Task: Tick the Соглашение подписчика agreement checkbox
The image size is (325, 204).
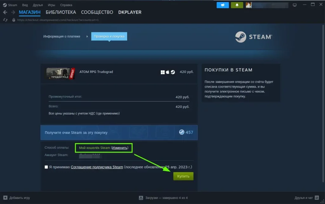Action: point(46,167)
